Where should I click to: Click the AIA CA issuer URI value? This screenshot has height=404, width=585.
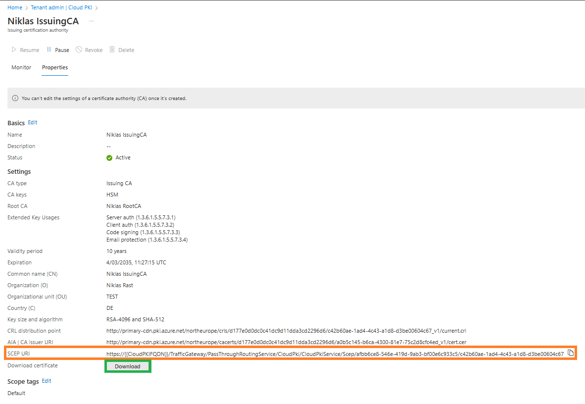point(286,342)
